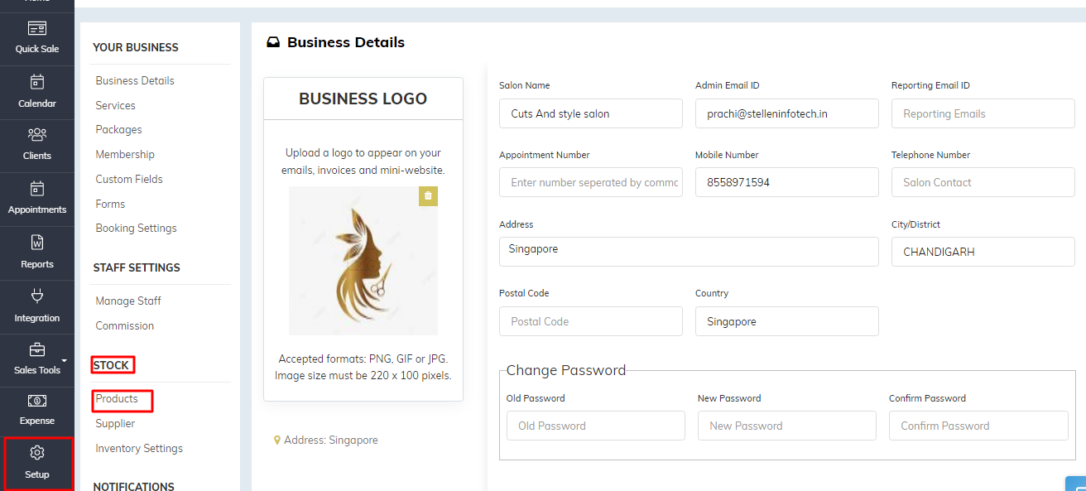The height and width of the screenshot is (491, 1086).
Task: Open Booking Settings menu item
Action: click(x=136, y=228)
